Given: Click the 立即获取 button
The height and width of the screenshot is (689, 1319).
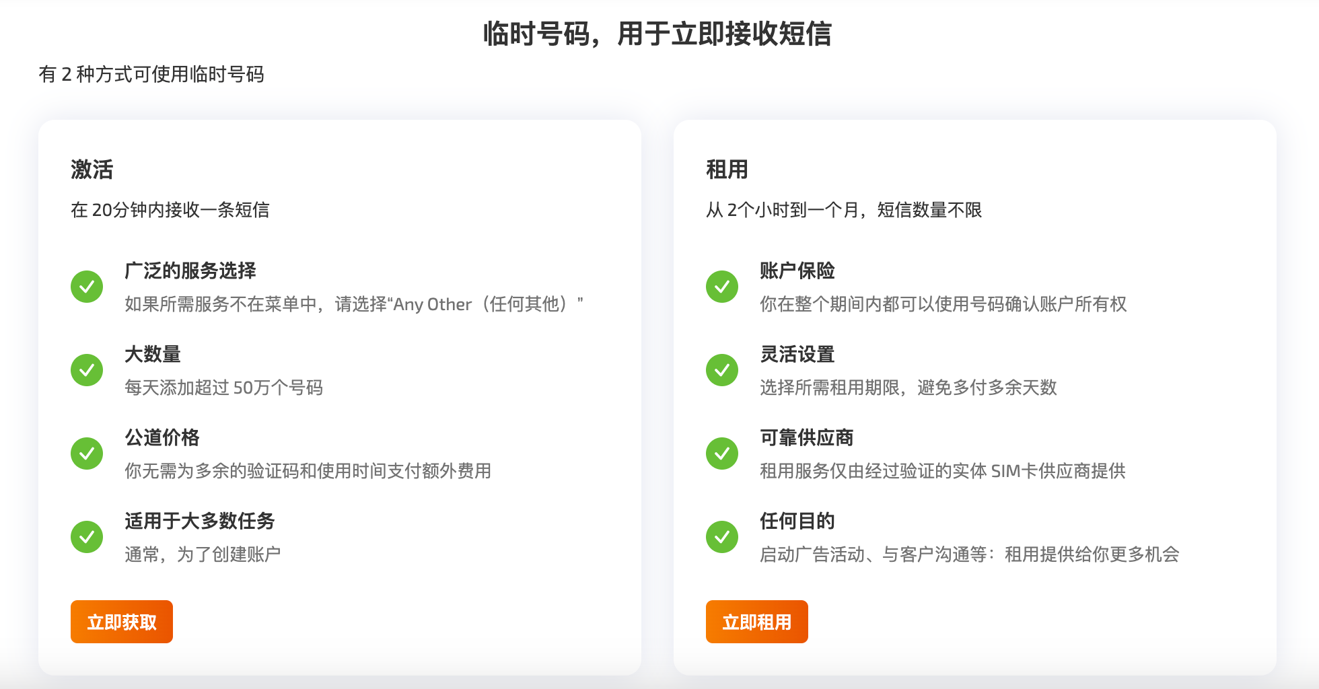Looking at the screenshot, I should (x=121, y=622).
